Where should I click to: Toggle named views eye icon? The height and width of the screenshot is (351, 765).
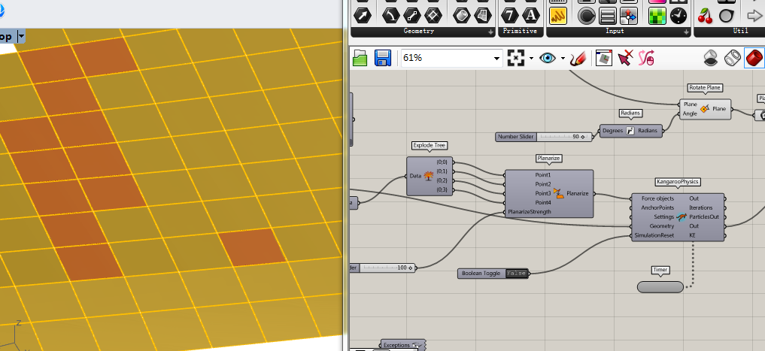pyautogui.click(x=547, y=59)
